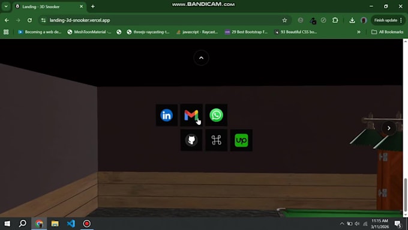Switch to Chrome in the taskbar
Screen dimensions: 408x230
coord(39,223)
